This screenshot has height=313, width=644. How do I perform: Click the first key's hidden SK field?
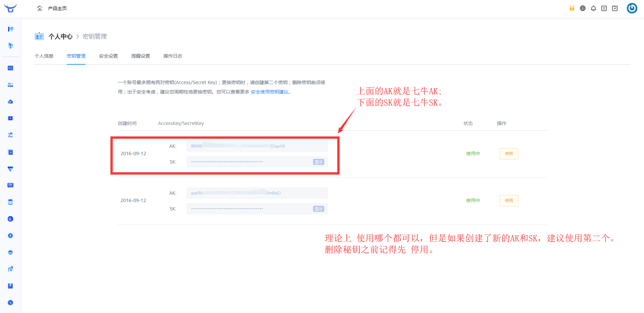(x=257, y=162)
